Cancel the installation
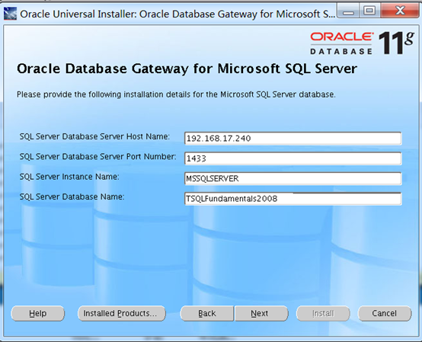The height and width of the screenshot is (342, 422). tap(385, 313)
